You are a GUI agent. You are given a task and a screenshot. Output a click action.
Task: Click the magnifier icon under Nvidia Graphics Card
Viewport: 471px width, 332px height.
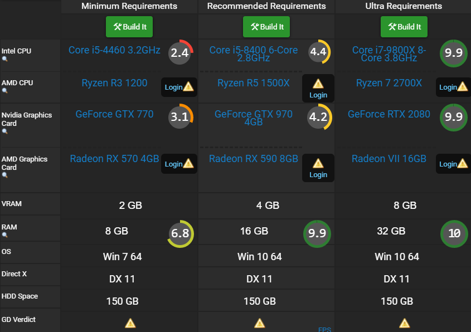click(x=5, y=131)
